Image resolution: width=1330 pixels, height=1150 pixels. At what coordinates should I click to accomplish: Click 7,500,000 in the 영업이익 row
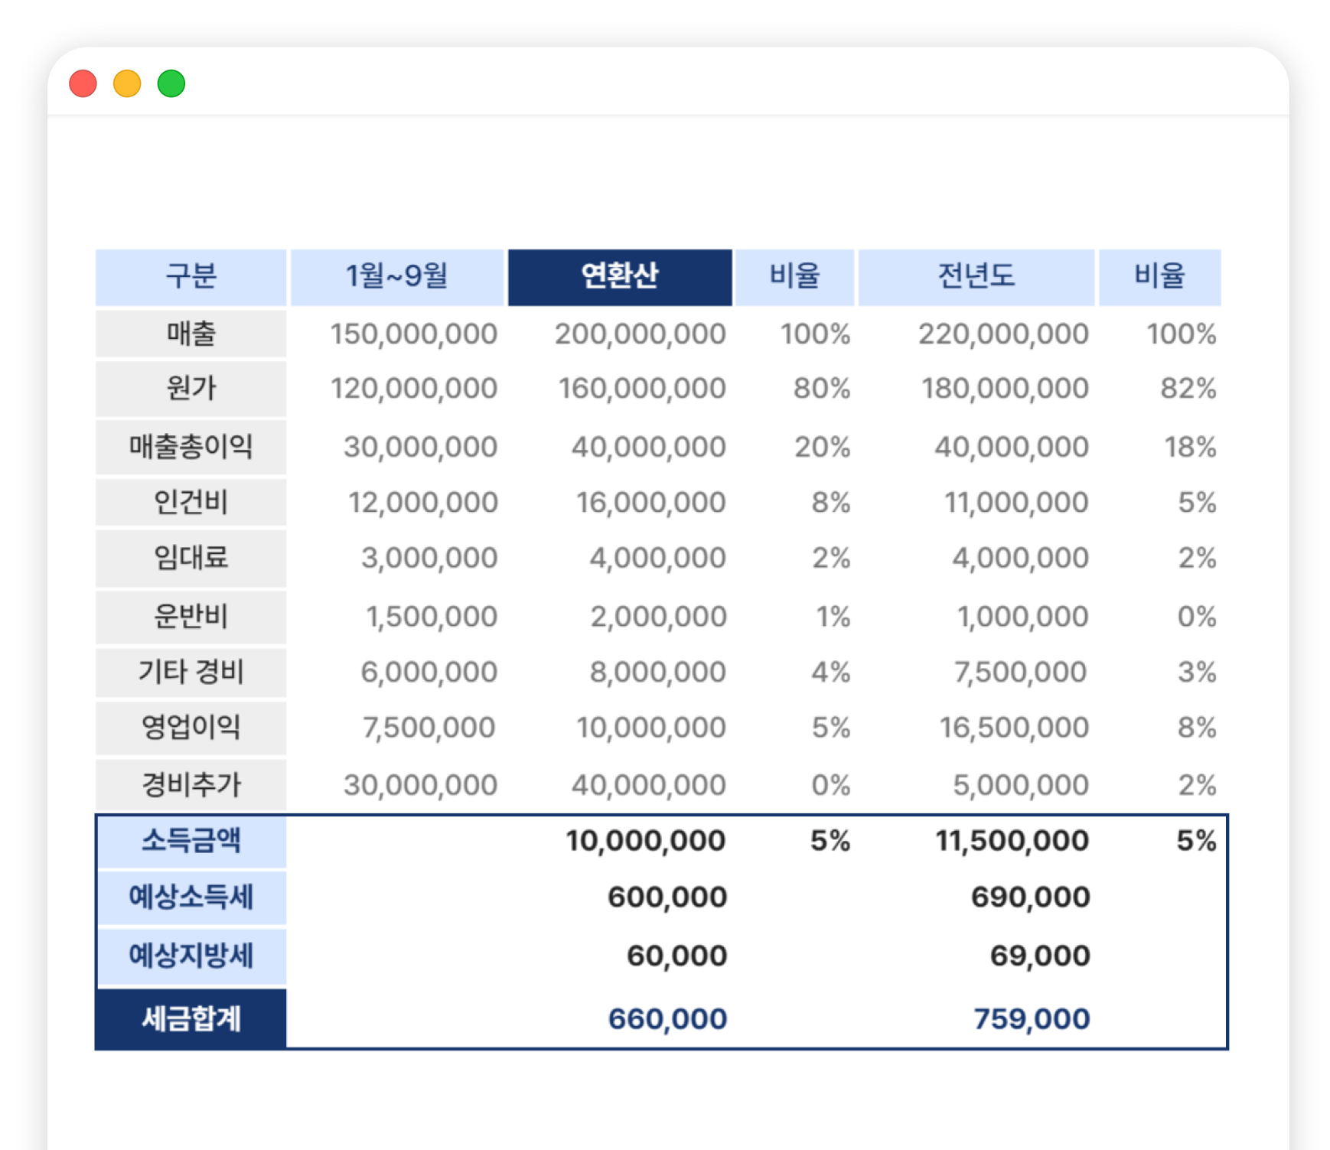pyautogui.click(x=429, y=728)
